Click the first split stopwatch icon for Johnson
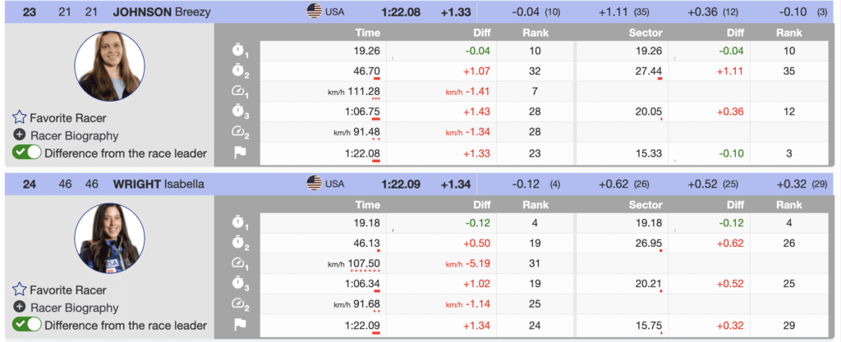841x342 pixels. pyautogui.click(x=239, y=50)
